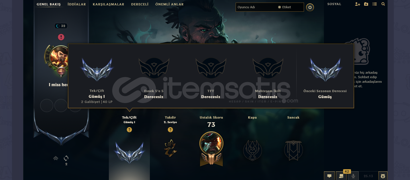Open help question mark under Tek/Çift

(129, 130)
